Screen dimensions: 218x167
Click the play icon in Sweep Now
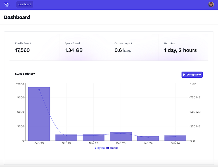184,75
